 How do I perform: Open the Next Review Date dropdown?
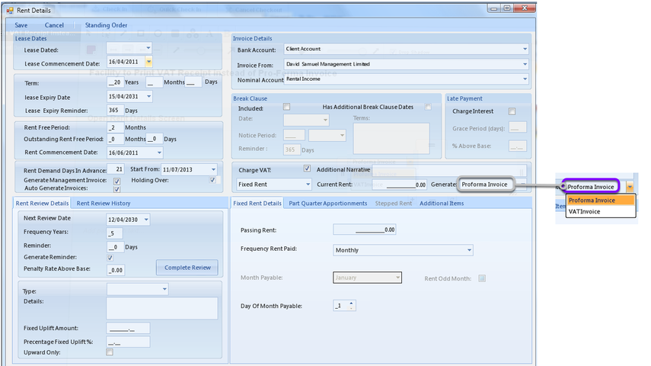tap(146, 220)
